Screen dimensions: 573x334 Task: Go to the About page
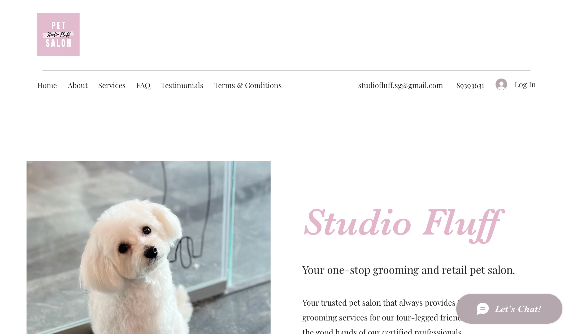click(x=77, y=85)
